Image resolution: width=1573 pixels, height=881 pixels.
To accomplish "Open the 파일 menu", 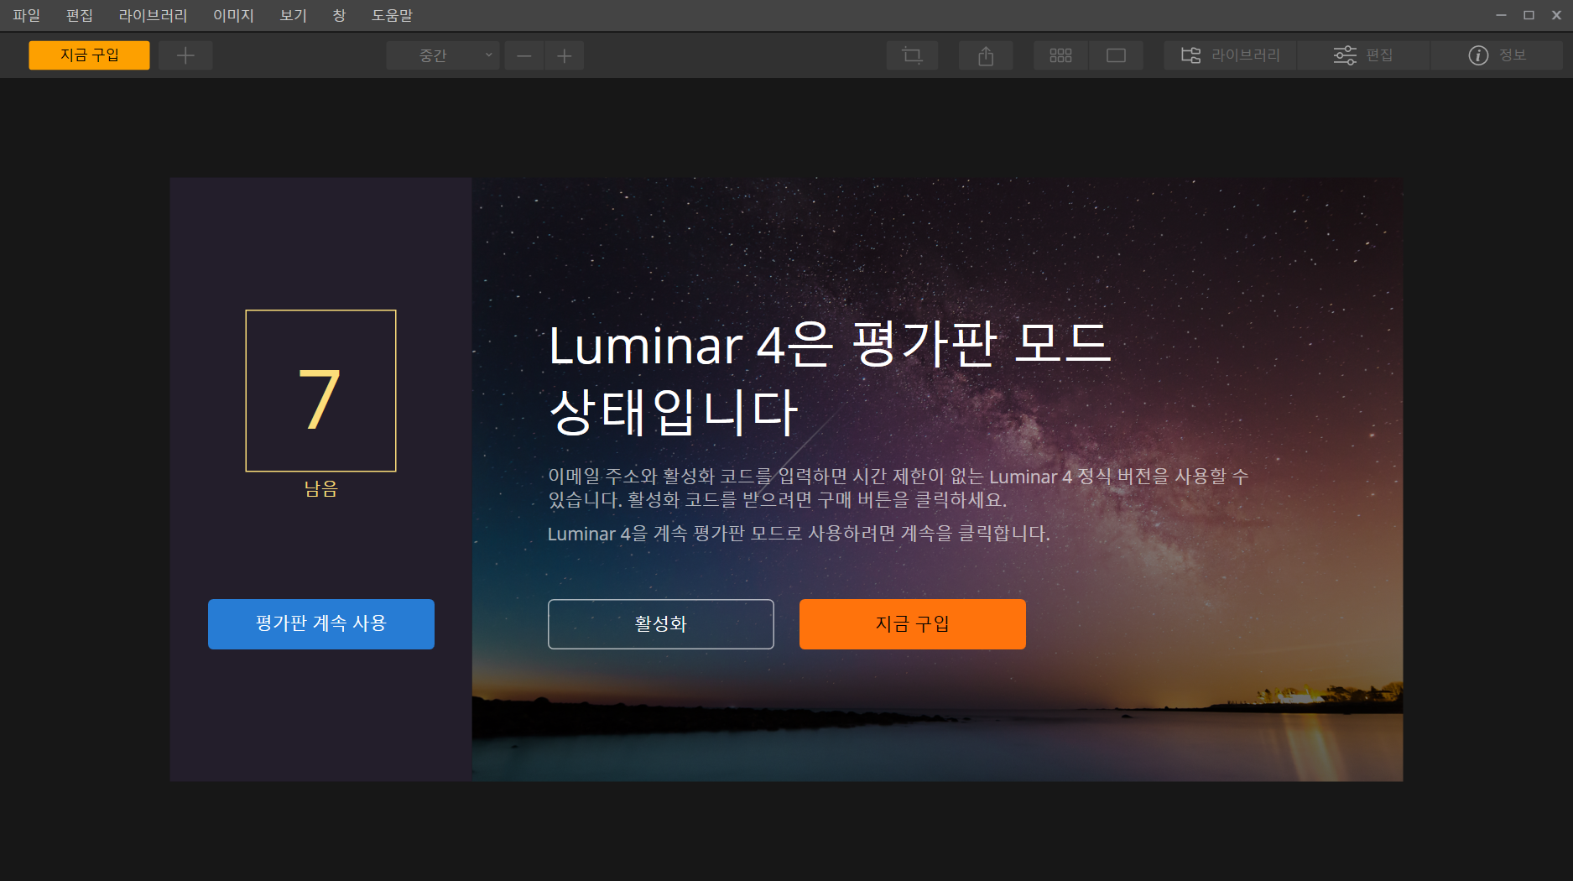I will [x=26, y=15].
